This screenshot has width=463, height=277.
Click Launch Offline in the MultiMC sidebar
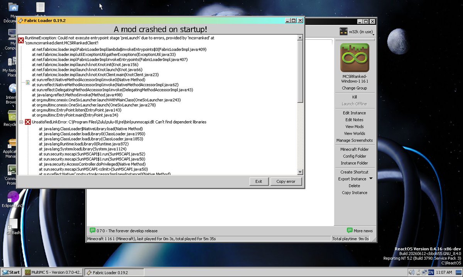pyautogui.click(x=354, y=104)
